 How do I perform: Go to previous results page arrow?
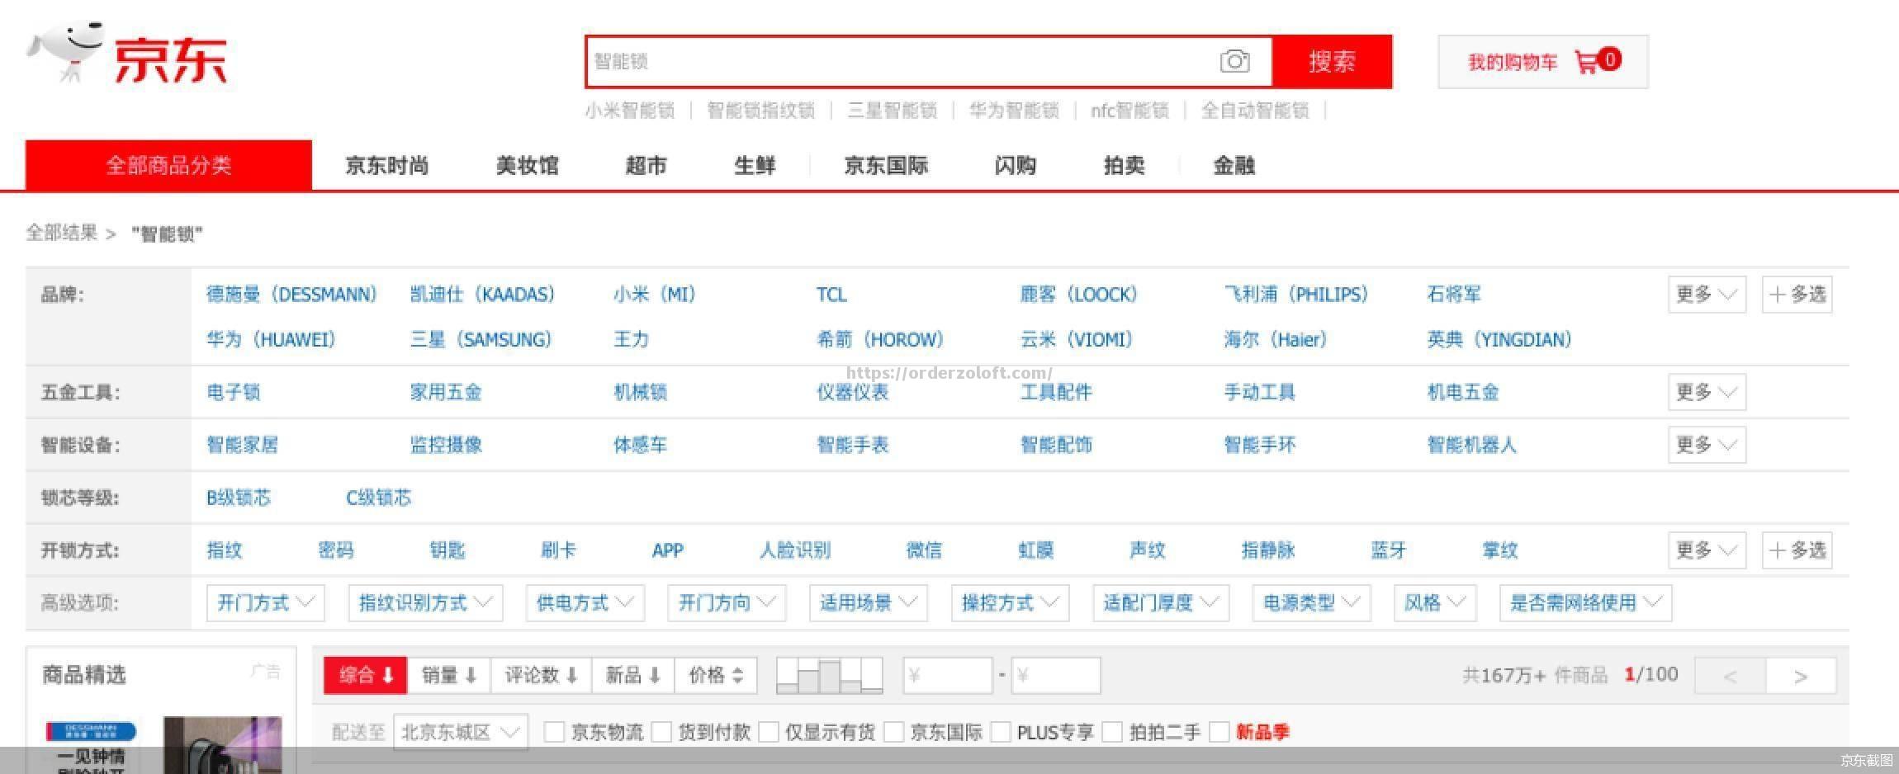point(1730,676)
